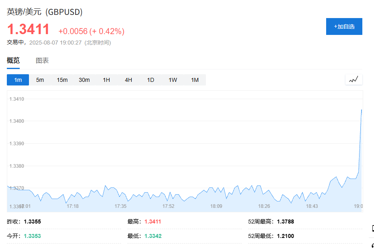This screenshot has height=252, width=374.
Task: Switch to the 图表 tab
Action: [x=42, y=61]
